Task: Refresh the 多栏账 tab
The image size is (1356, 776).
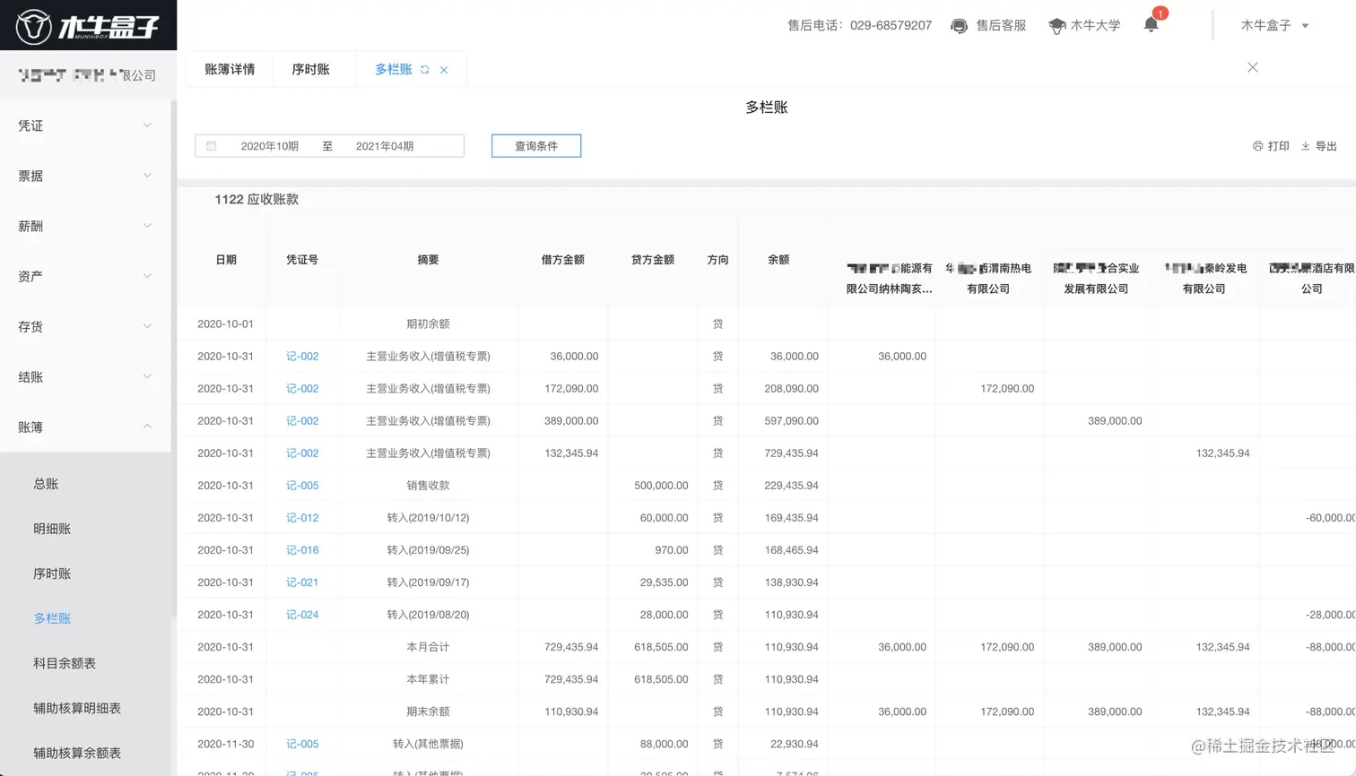Action: 425,70
